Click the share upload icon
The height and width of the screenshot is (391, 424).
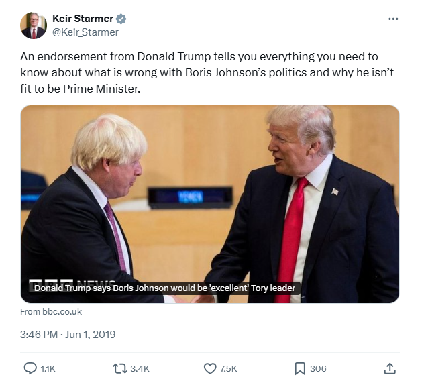click(x=389, y=368)
